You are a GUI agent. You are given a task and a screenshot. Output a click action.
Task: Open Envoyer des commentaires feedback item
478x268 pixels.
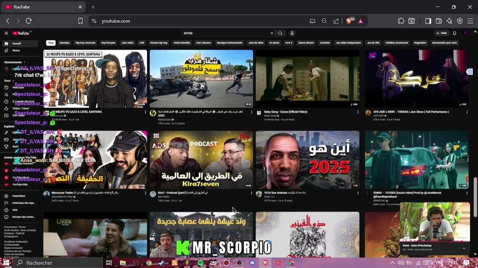(20, 217)
